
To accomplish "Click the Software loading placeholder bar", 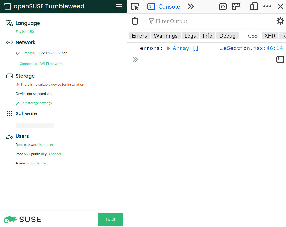I will pos(35,125).
